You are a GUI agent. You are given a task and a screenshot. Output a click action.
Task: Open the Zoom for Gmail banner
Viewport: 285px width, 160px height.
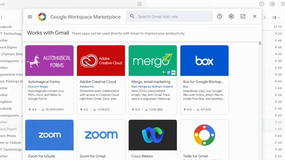click(x=101, y=135)
